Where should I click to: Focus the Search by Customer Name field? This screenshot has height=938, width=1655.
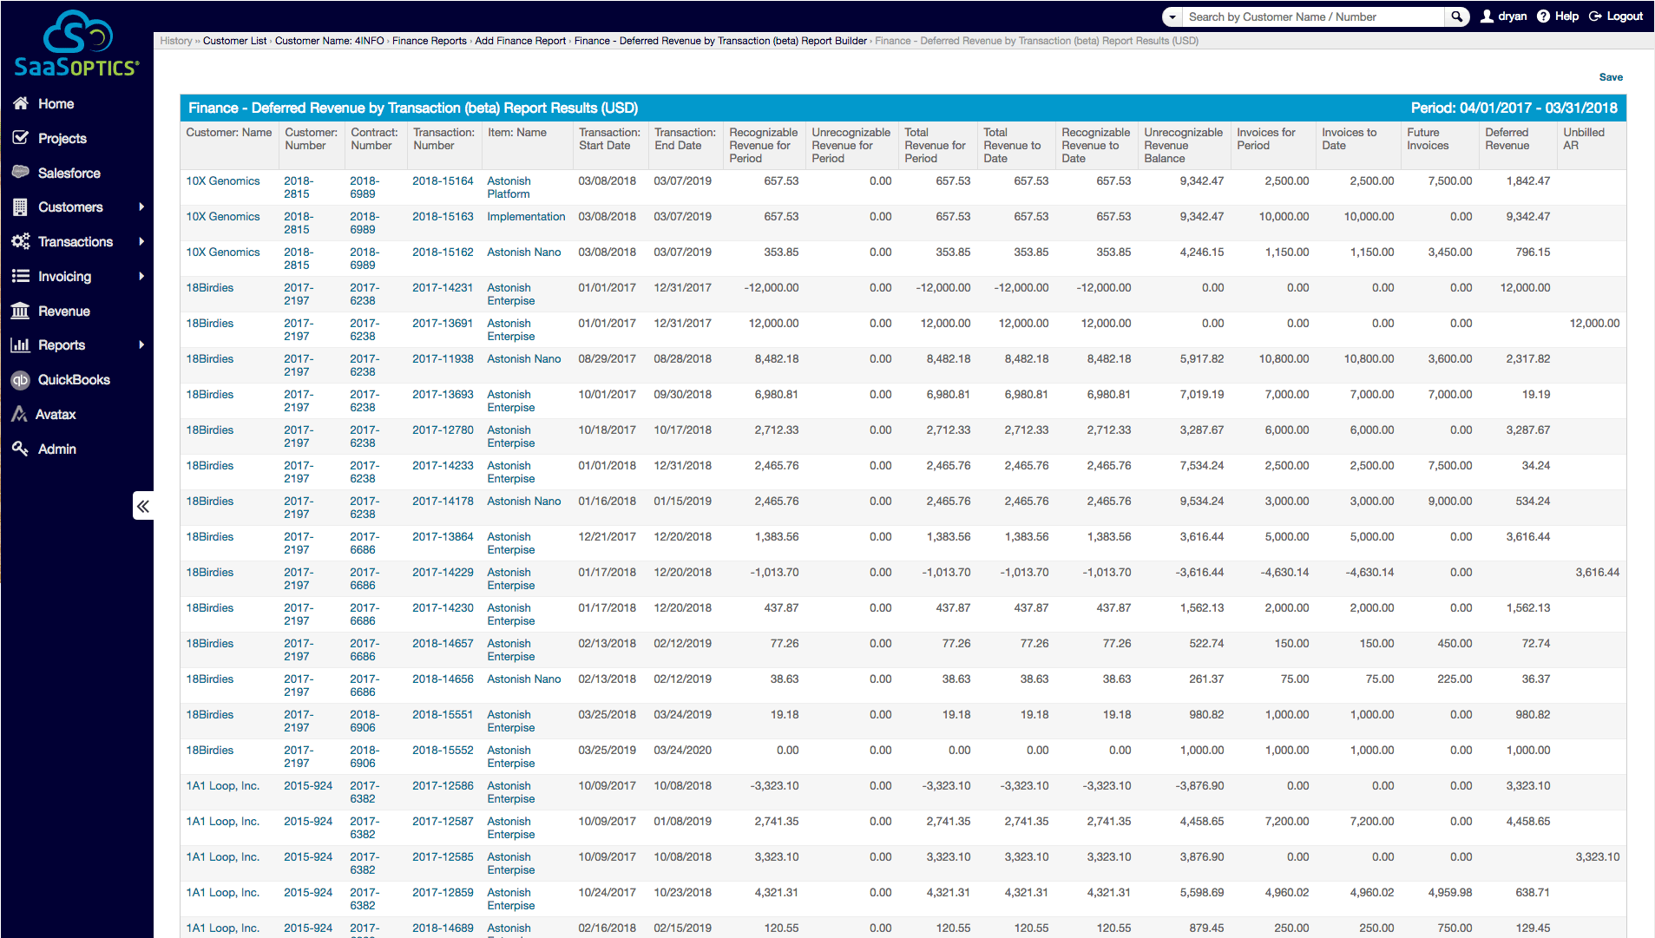click(1313, 16)
